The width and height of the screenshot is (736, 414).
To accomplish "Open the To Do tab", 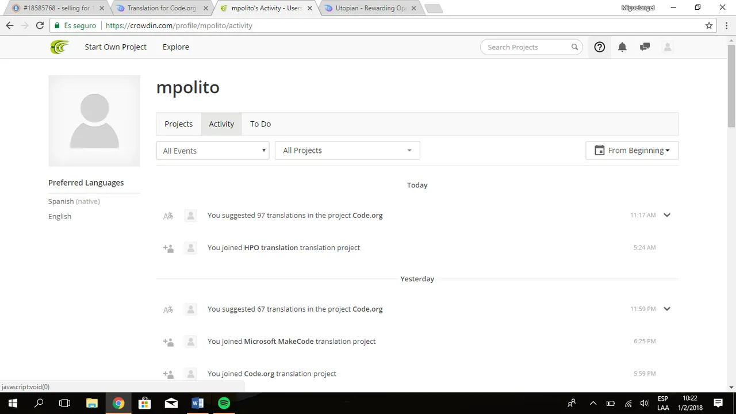I will pos(260,124).
